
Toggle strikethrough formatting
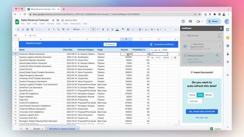click(112, 30)
